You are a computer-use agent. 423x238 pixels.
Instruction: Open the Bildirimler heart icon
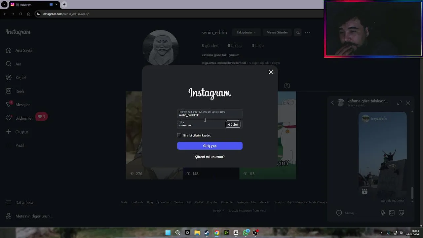[x=9, y=118]
